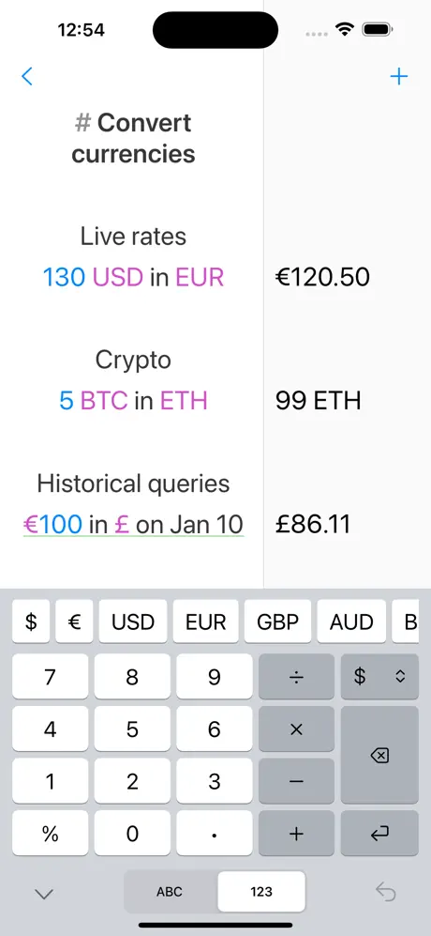
Task: Collapse the keyboard with down chevron
Action: point(44,894)
